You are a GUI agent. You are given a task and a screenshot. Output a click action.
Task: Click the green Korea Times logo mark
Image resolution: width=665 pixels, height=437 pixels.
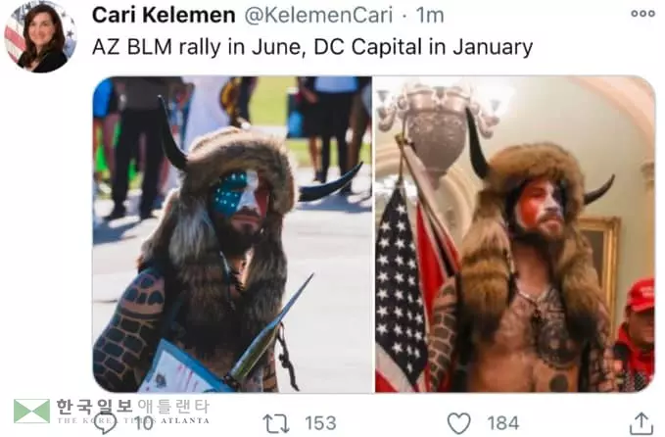coord(31,411)
